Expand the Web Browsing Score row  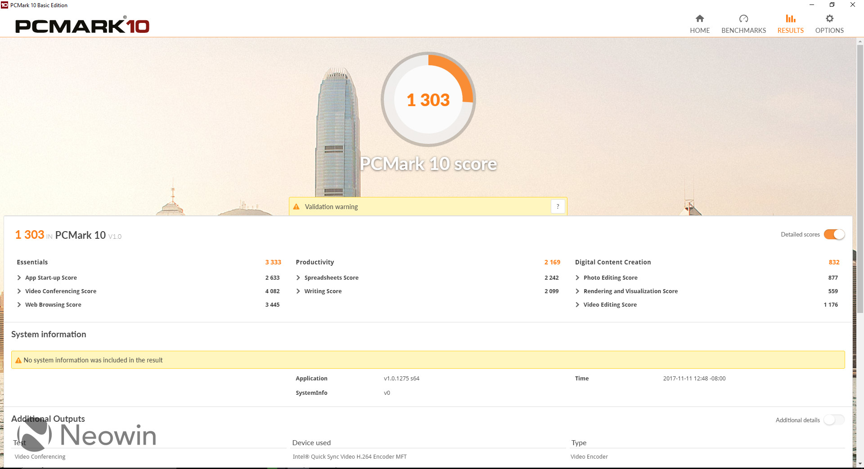19,305
